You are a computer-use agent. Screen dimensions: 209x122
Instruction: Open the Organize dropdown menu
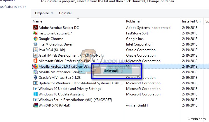tap(44, 13)
